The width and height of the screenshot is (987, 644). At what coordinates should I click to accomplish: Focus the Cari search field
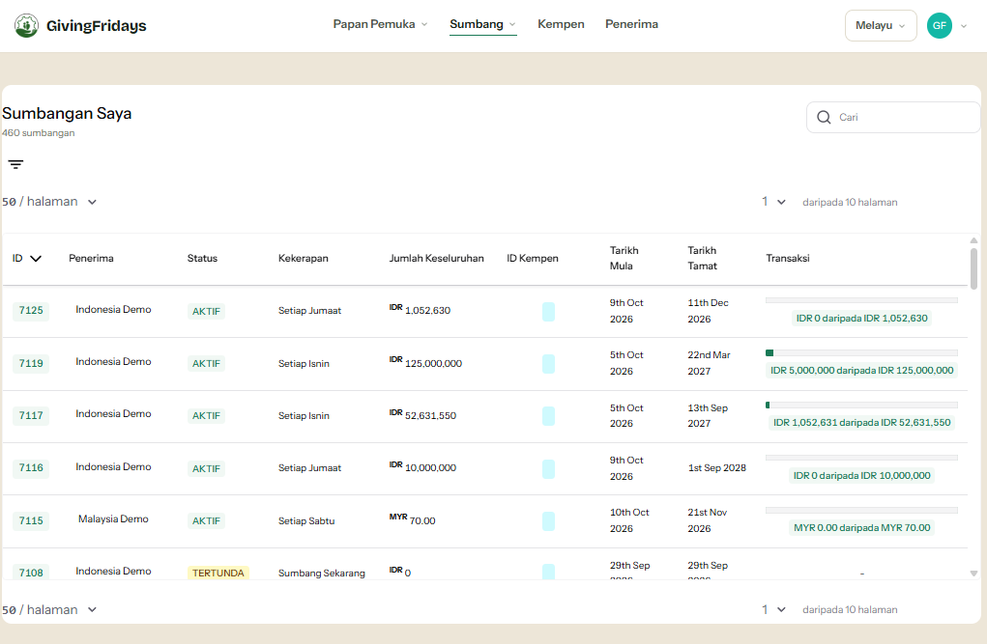click(893, 118)
